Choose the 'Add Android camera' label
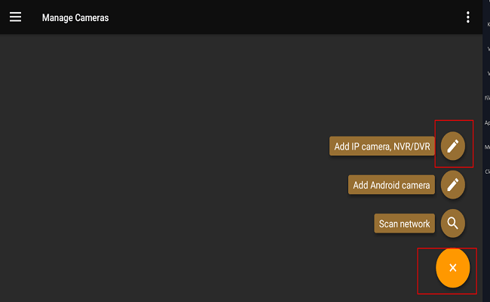This screenshot has width=490, height=302. 391,185
